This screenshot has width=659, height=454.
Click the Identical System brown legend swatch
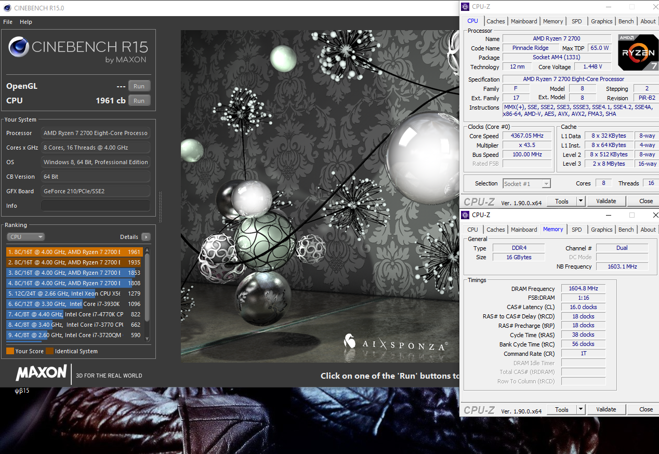point(49,351)
